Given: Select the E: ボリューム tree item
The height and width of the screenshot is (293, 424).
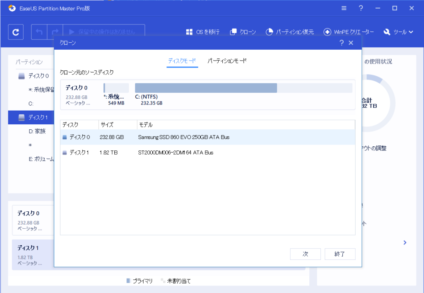Looking at the screenshot, I should 41,159.
